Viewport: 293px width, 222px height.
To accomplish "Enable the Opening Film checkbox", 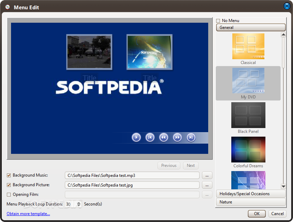I will click(x=9, y=194).
